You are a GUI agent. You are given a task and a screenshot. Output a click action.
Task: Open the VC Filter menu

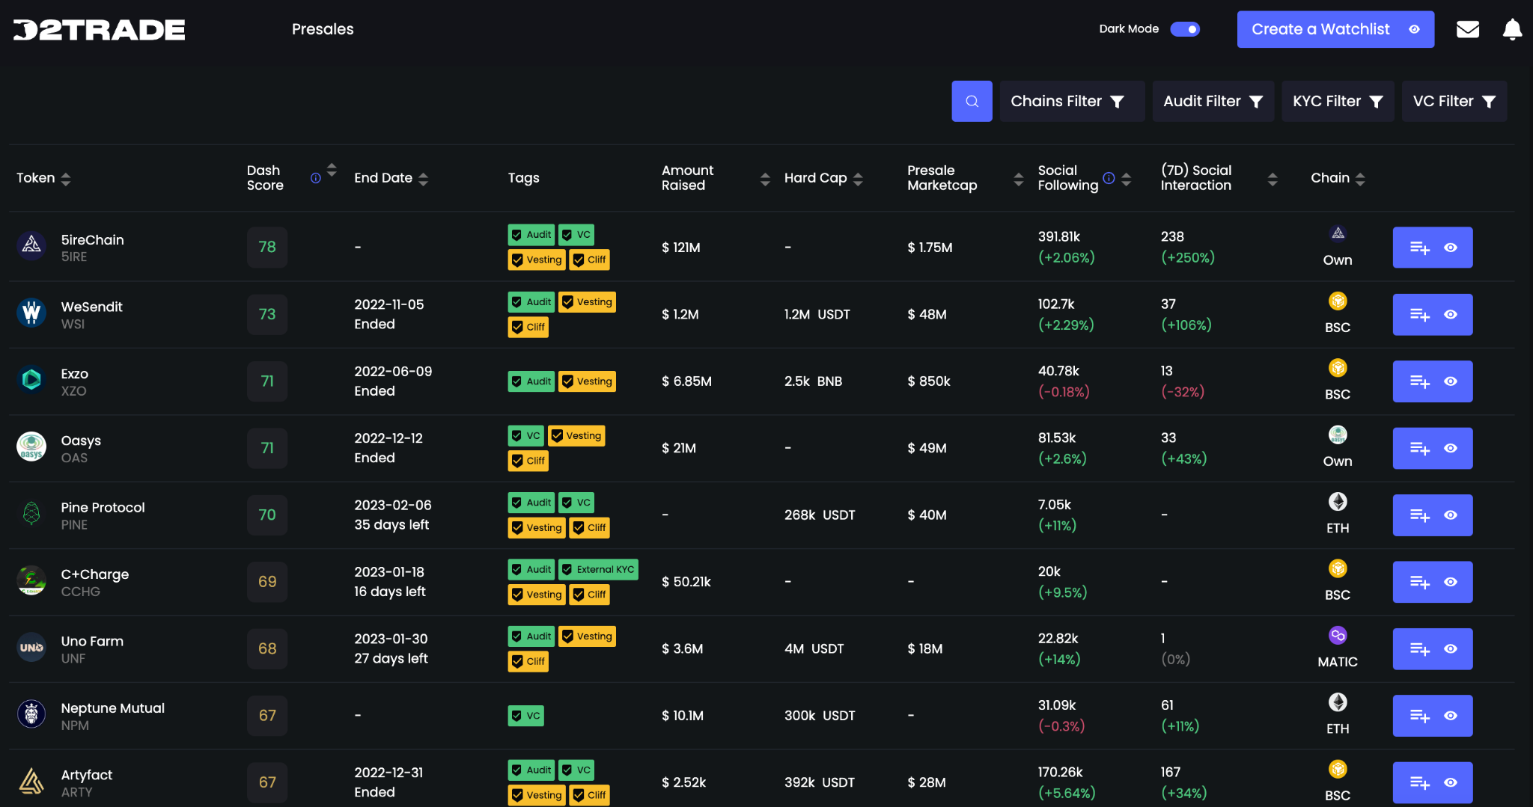pyautogui.click(x=1453, y=101)
